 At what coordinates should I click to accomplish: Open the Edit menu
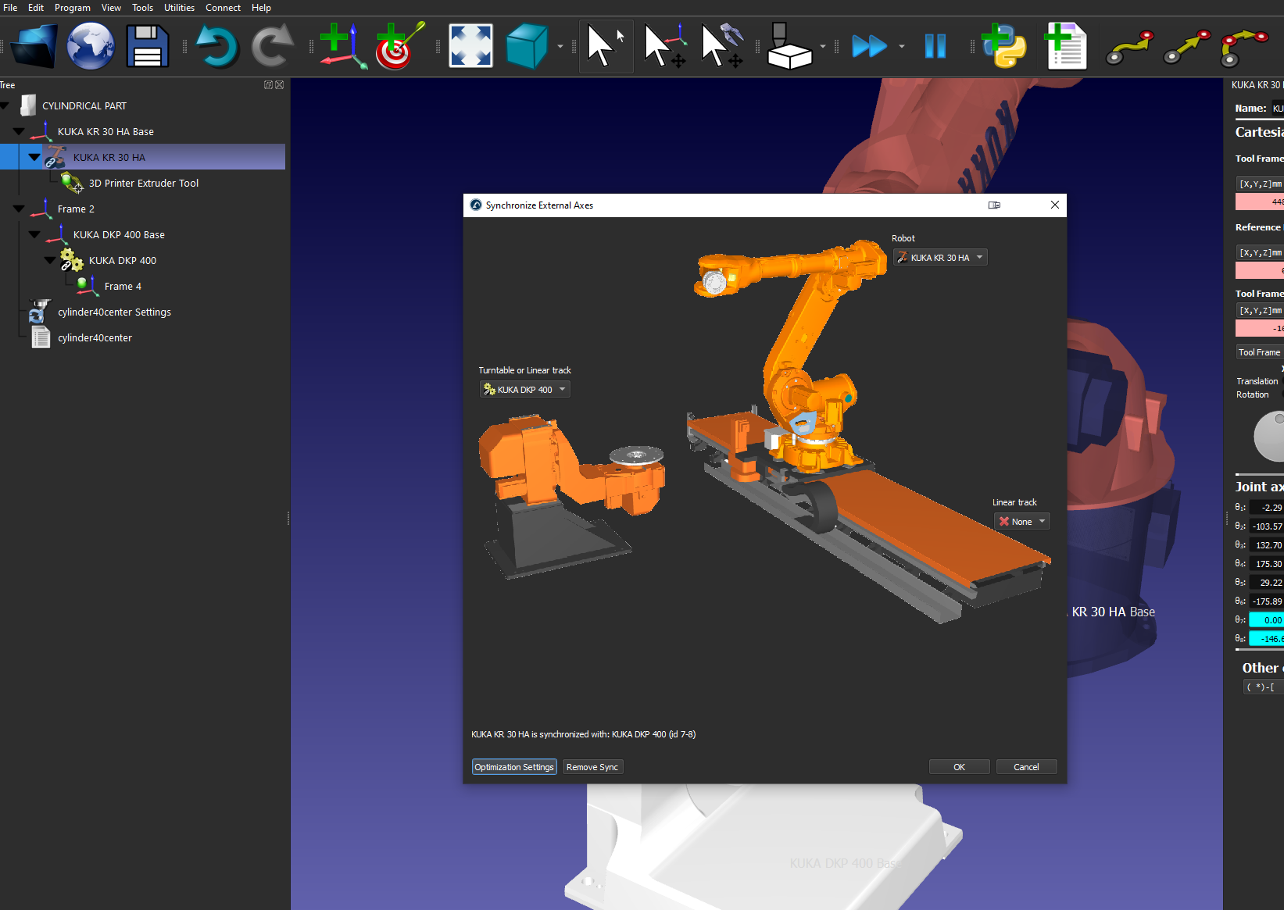click(x=36, y=8)
